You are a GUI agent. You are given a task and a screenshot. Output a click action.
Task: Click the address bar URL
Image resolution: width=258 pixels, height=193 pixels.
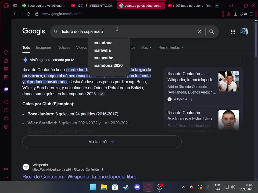[x=62, y=14]
